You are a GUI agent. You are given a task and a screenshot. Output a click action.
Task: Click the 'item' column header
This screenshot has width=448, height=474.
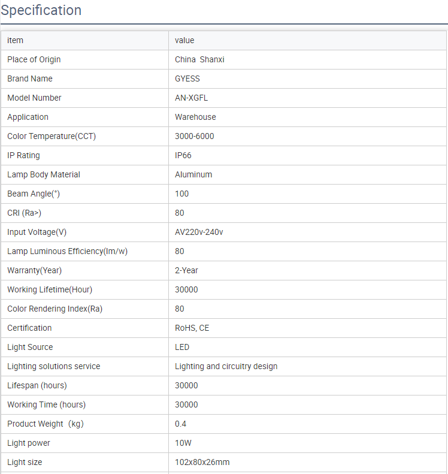click(x=15, y=40)
